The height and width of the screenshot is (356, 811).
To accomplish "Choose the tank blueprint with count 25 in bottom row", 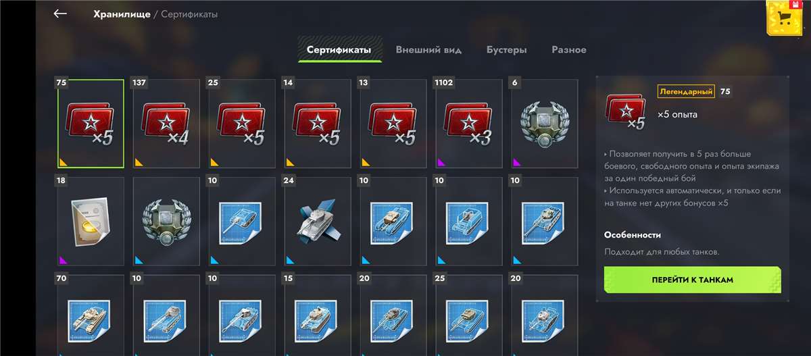I will point(469,315).
